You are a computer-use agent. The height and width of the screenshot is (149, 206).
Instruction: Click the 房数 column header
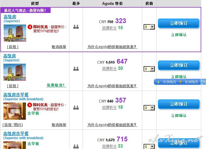pos(149,3)
